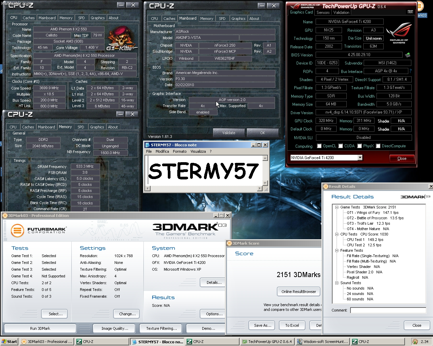Click the GPU-Z screenshot camera icon
Viewport: 433px width, 346px height.
pyautogui.click(x=410, y=12)
